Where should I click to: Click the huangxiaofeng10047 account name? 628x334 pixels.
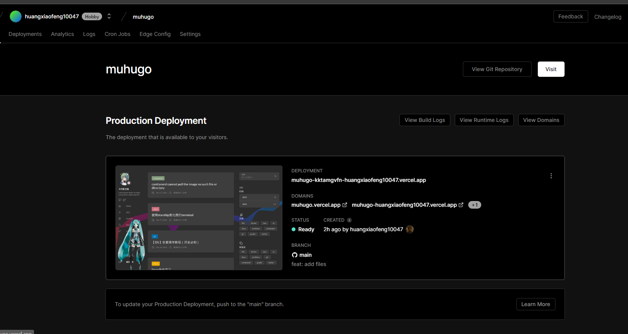[x=52, y=16]
